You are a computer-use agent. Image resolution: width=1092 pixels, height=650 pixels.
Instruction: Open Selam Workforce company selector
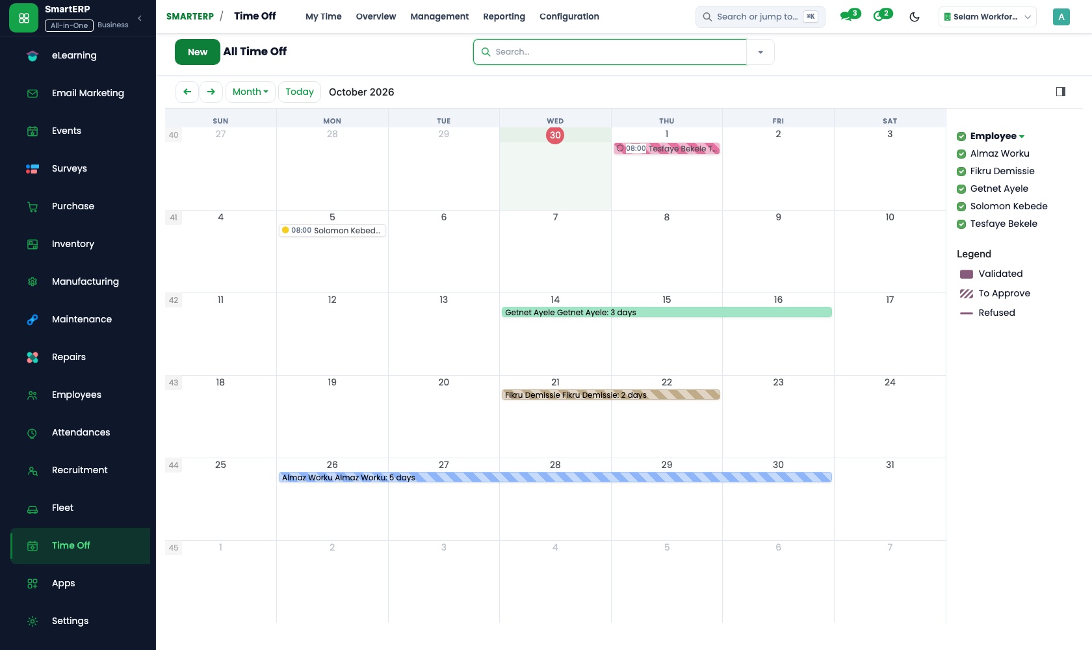coord(987,17)
